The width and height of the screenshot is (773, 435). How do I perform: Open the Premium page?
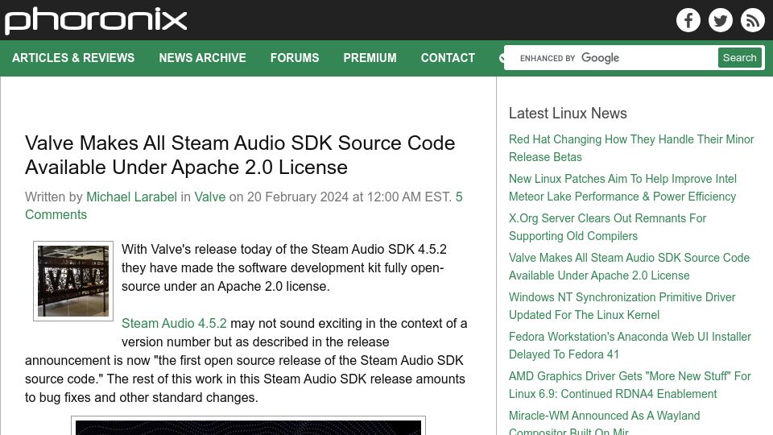370,58
